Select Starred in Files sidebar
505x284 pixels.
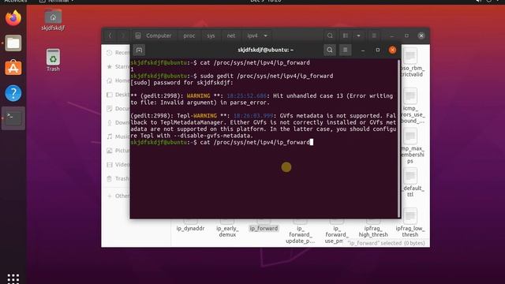click(118, 66)
